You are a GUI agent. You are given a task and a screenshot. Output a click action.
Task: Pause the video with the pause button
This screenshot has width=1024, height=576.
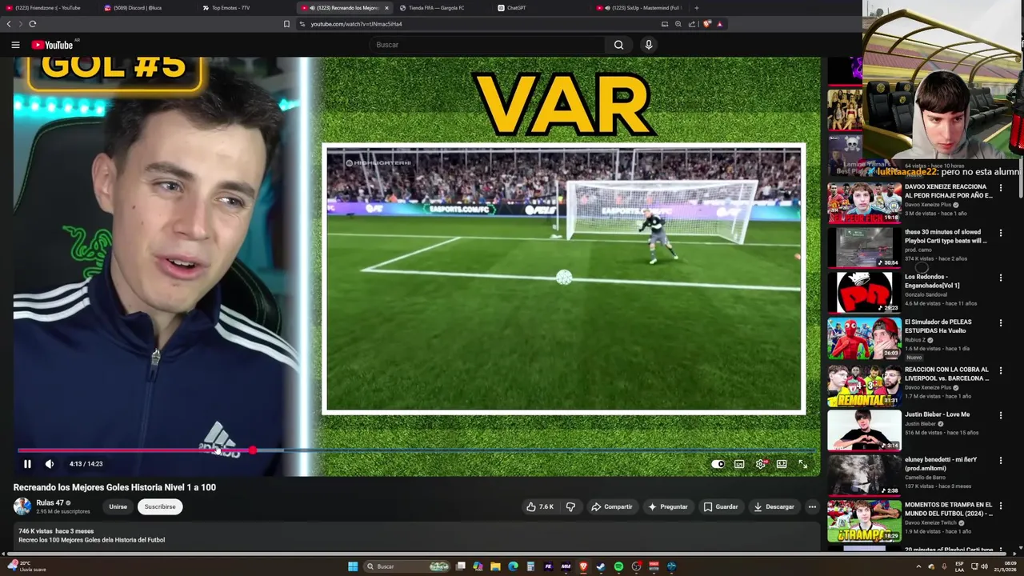[x=27, y=464]
